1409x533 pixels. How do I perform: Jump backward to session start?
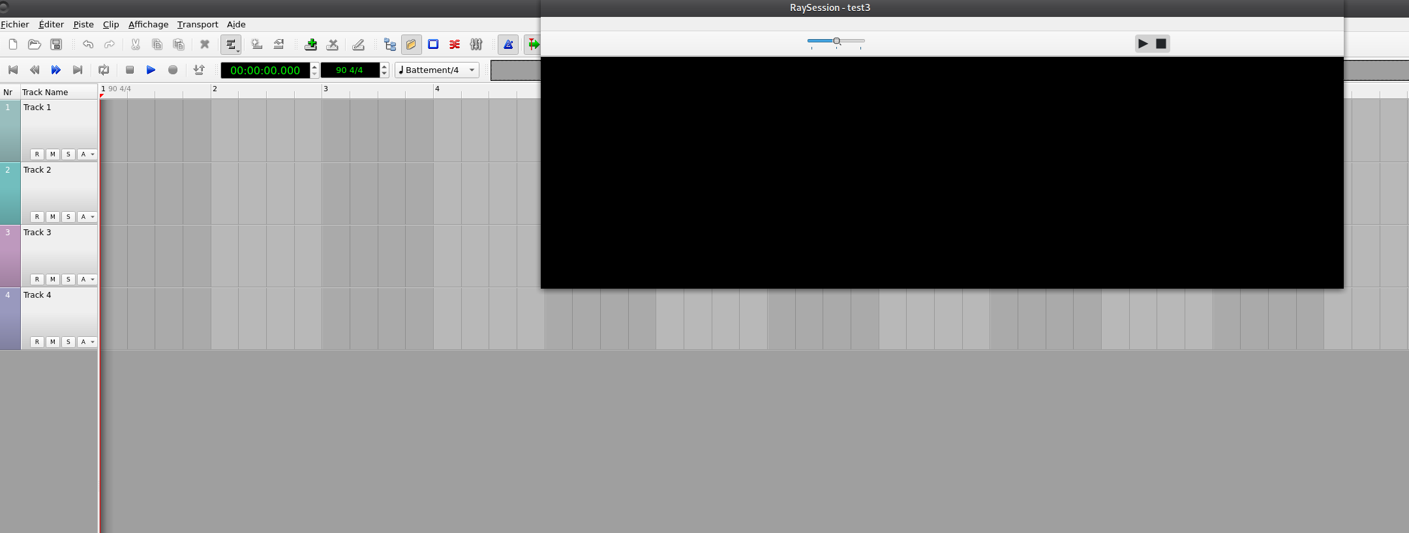click(x=13, y=70)
